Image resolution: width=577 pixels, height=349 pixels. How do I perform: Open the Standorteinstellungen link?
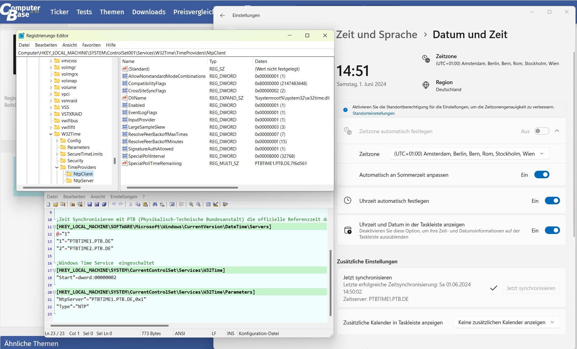[374, 113]
